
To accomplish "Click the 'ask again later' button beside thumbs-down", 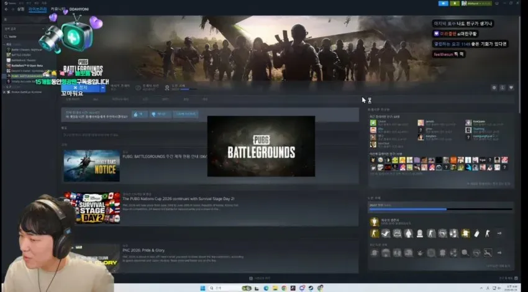I will 186,114.
